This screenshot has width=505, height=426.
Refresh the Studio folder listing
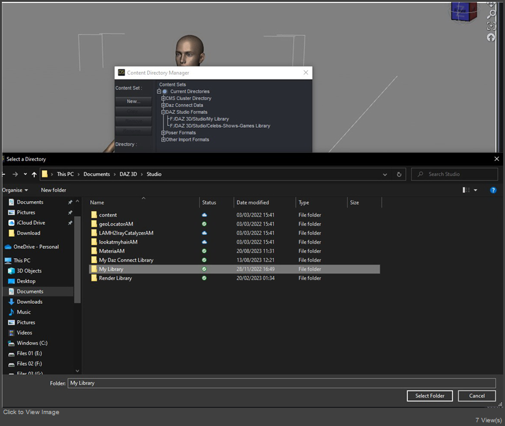tap(399, 174)
